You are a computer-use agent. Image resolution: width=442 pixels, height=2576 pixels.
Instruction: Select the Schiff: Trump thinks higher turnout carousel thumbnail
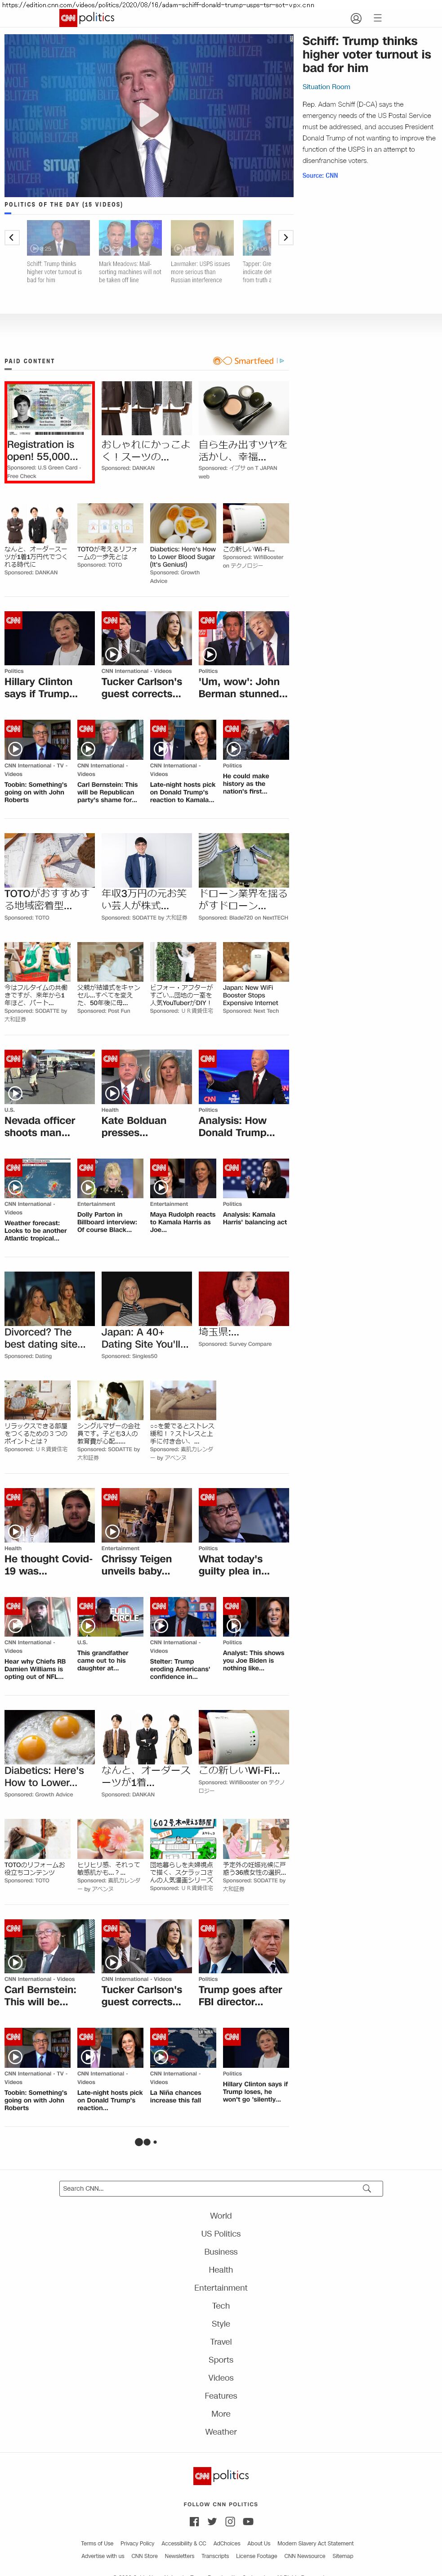[x=58, y=238]
